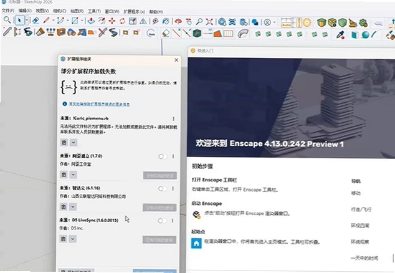Toggle the 智达云 (6.1.16) extension switch
Viewport: 395px width, 273px height.
click(x=163, y=189)
